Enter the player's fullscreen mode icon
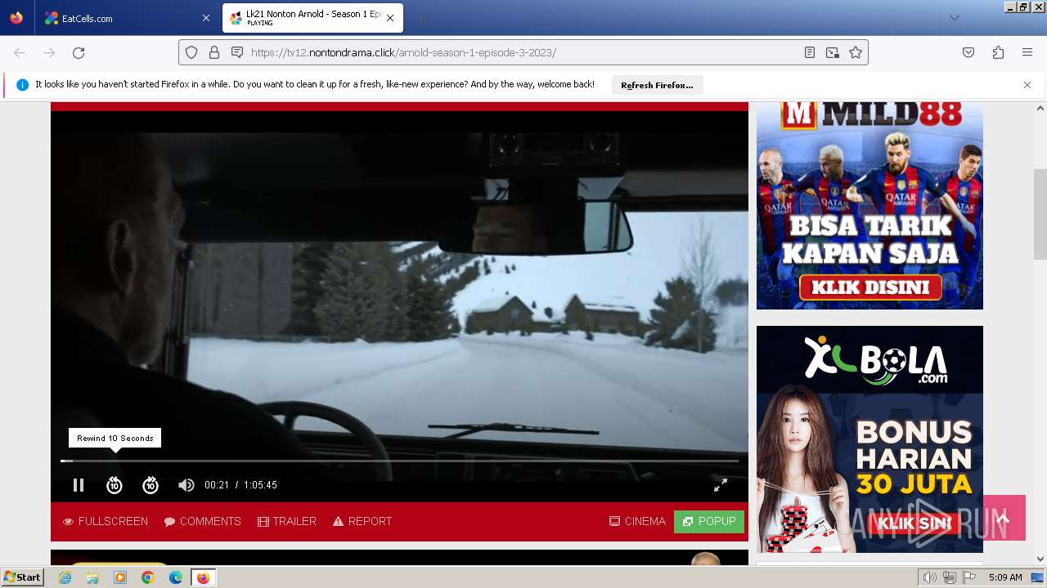This screenshot has height=588, width=1047. [721, 485]
